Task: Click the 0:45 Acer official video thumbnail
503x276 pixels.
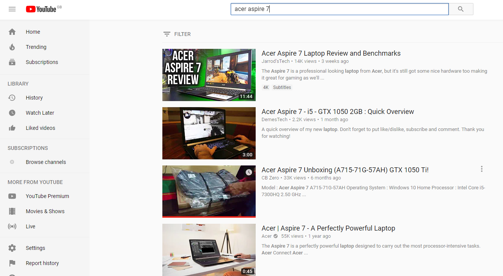Action: [x=209, y=250]
